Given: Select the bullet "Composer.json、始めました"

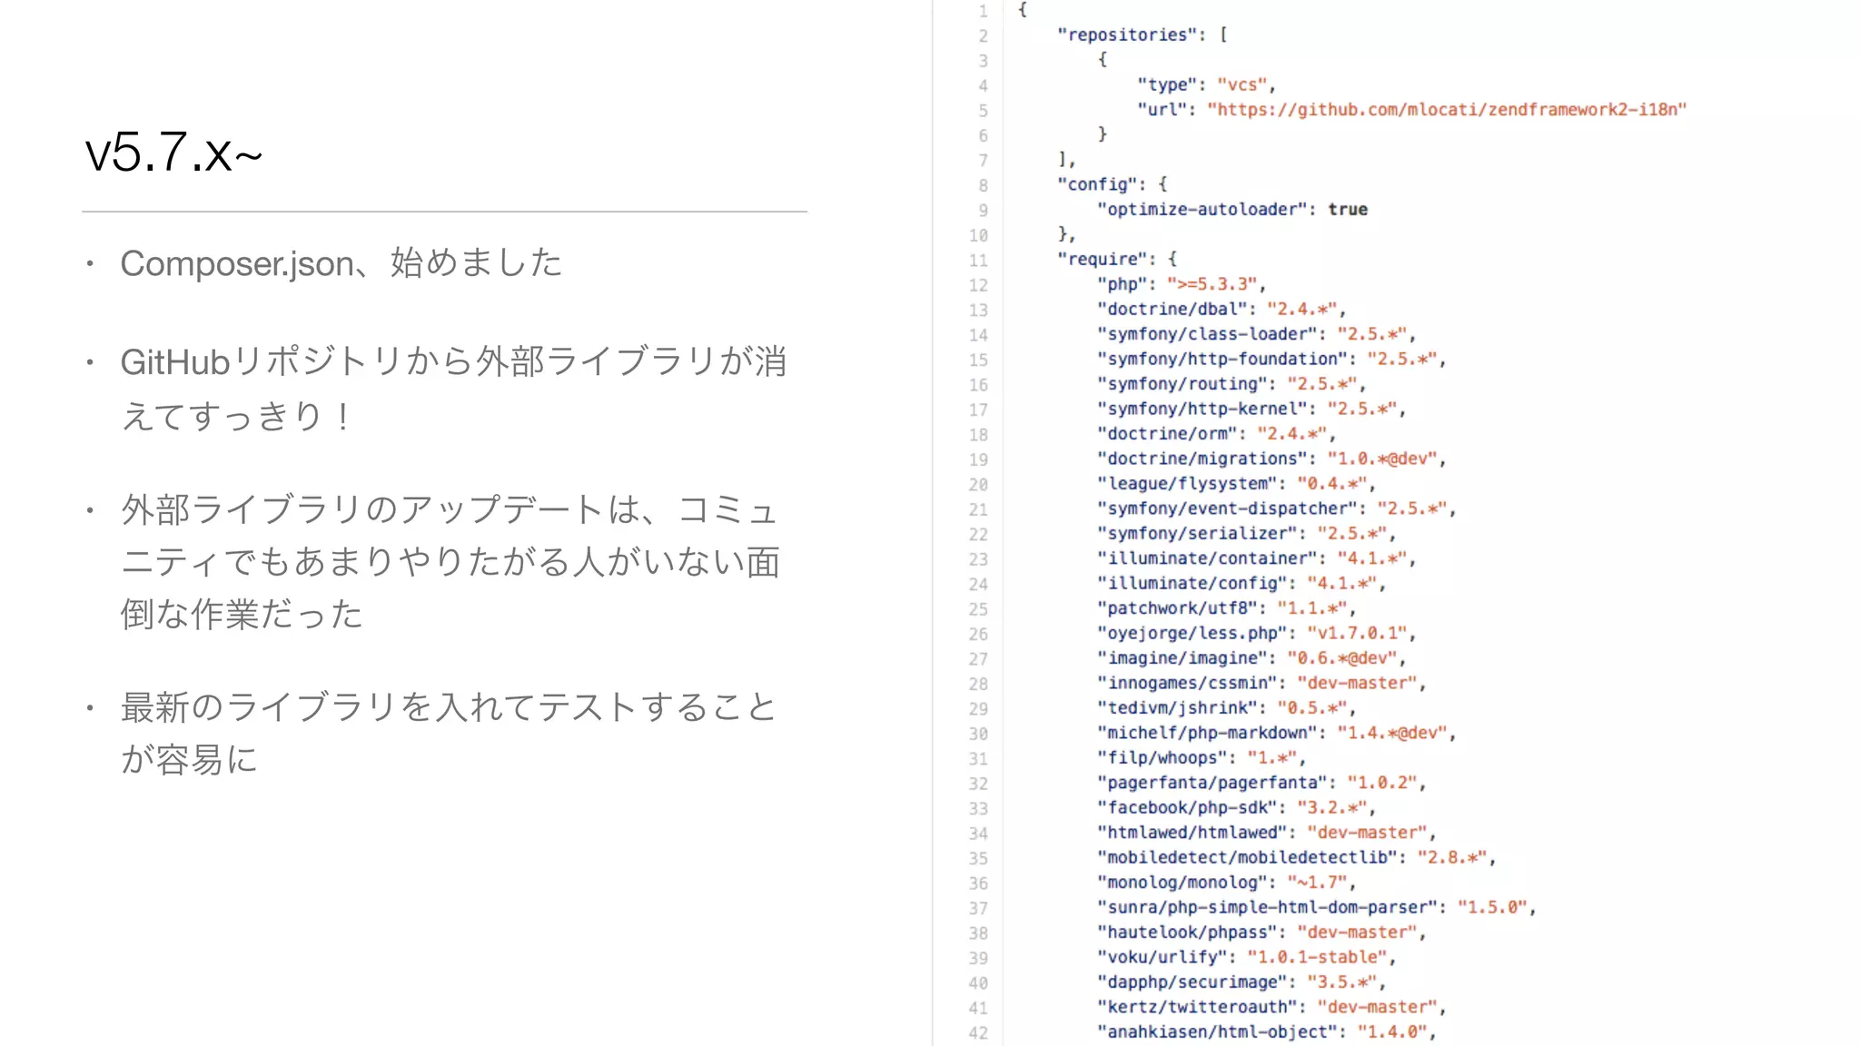Looking at the screenshot, I should (x=341, y=263).
